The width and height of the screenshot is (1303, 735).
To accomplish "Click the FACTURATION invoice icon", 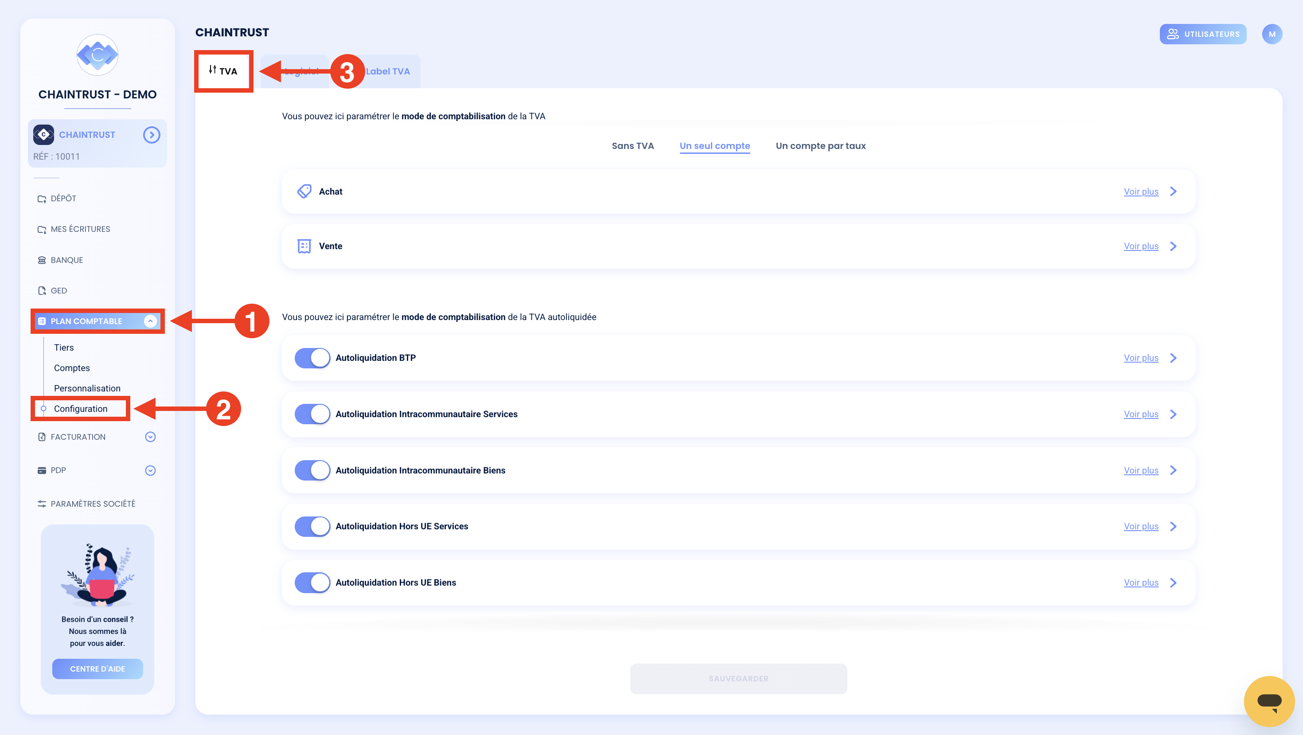I will coord(42,437).
